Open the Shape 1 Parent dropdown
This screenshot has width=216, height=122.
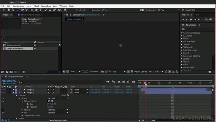click(81, 89)
